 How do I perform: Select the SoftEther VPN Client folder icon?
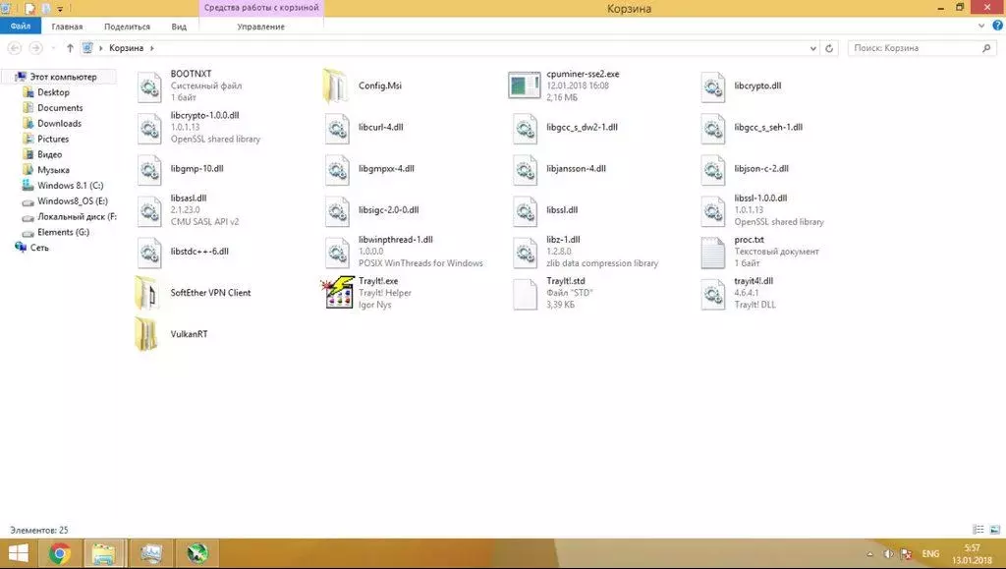(x=146, y=293)
